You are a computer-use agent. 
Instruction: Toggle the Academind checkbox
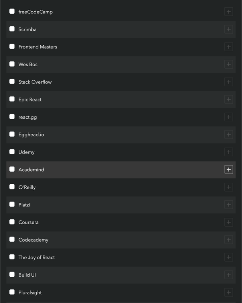coord(12,169)
